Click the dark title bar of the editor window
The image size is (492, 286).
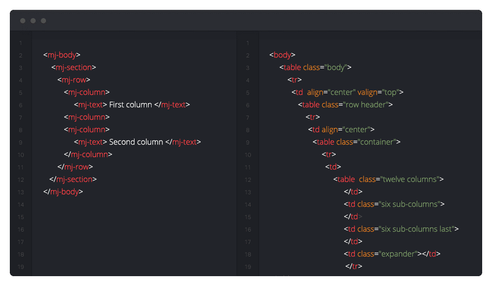point(259,21)
